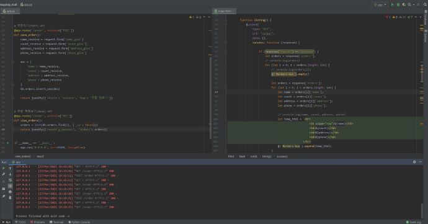The height and width of the screenshot is (224, 428).
Task: Pin the Run tab with pin icon
Action: pyautogui.click(x=4, y=197)
